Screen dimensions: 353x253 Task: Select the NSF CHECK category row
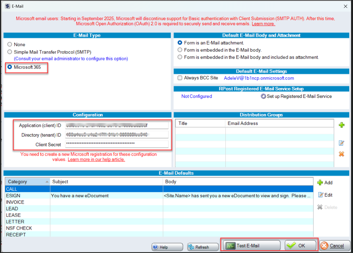pyautogui.click(x=159, y=228)
